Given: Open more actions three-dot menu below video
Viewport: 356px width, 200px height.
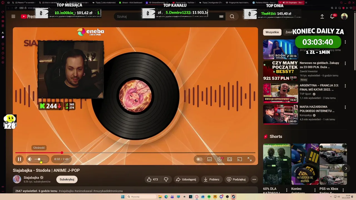Looking at the screenshot, I should 254,179.
